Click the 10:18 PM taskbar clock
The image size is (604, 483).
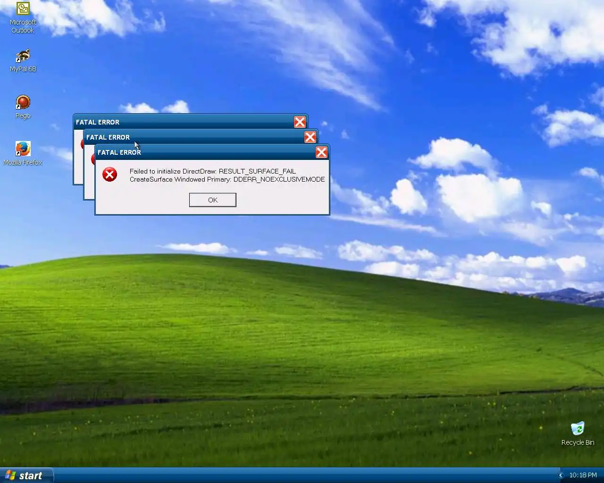pos(583,475)
